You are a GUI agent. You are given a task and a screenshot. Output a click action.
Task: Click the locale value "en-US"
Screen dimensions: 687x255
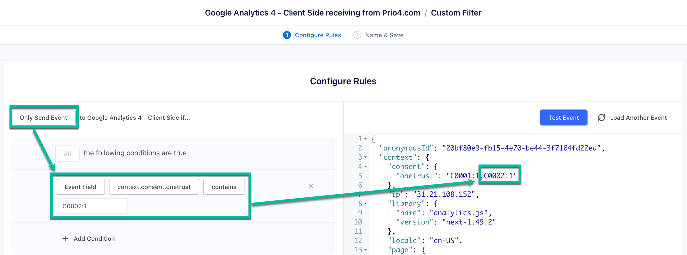point(444,240)
